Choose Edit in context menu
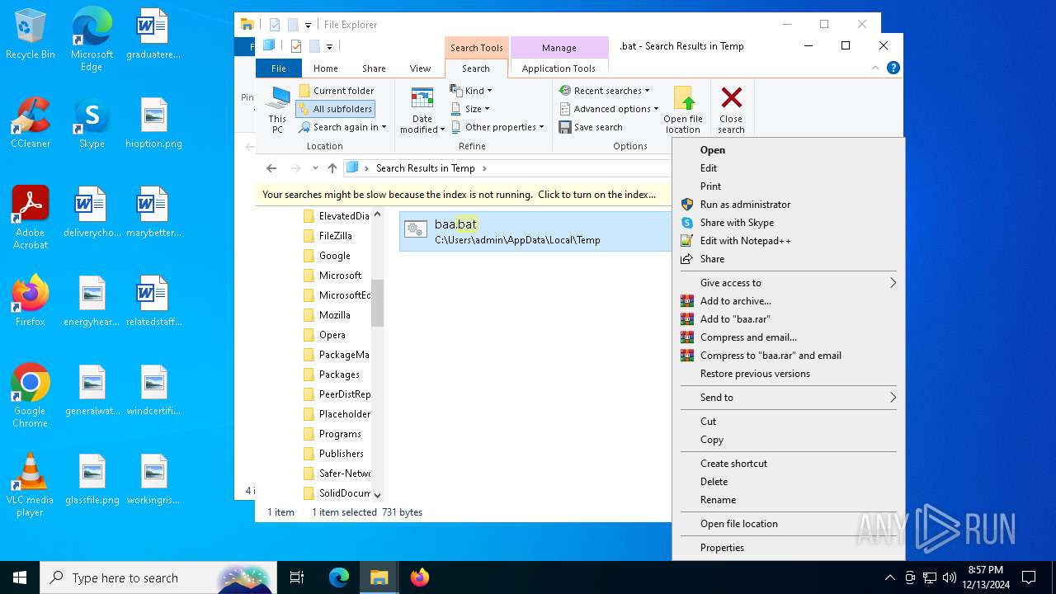This screenshot has height=594, width=1056. pyautogui.click(x=788, y=168)
